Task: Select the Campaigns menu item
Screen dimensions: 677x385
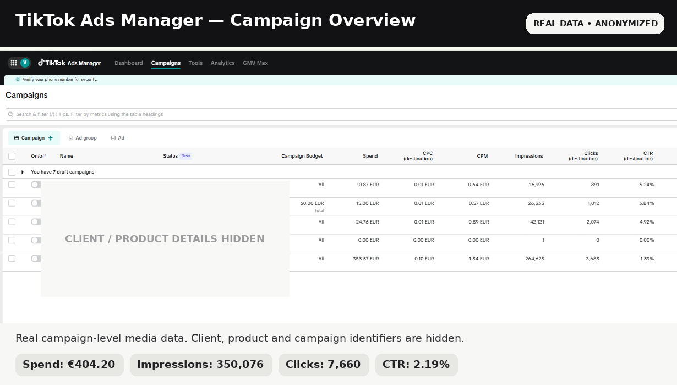Action: (166, 63)
